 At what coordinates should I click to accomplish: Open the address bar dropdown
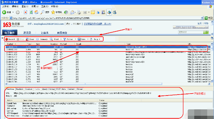point(202,18)
